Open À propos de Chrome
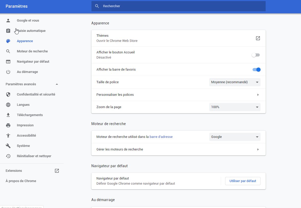Viewport: 301px width, 208px height. (x=21, y=181)
